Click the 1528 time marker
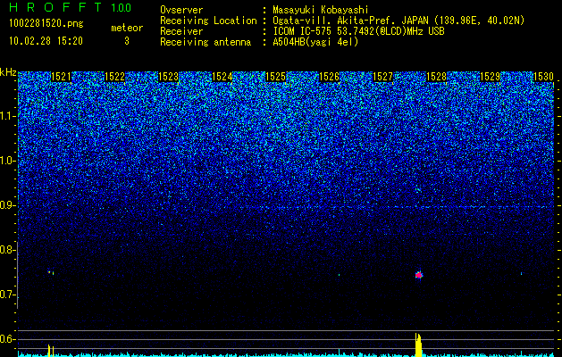 (437, 77)
